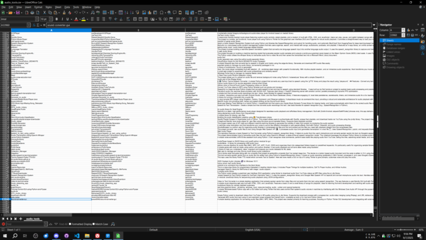Click the Navigator Row number field
426x240 pixels.
pyautogui.click(x=395, y=35)
